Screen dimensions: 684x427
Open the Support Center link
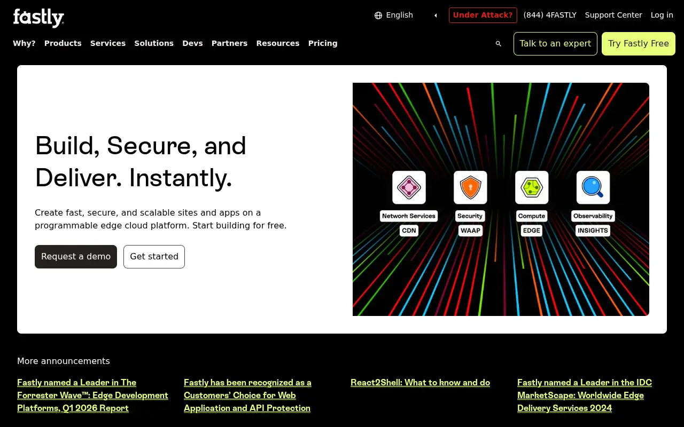[x=613, y=15]
